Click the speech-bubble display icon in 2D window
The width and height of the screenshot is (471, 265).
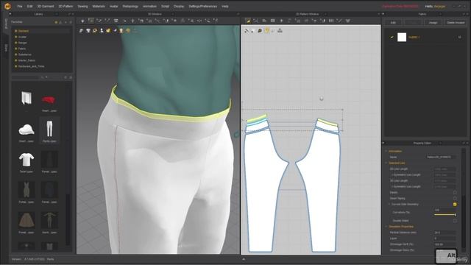click(260, 30)
